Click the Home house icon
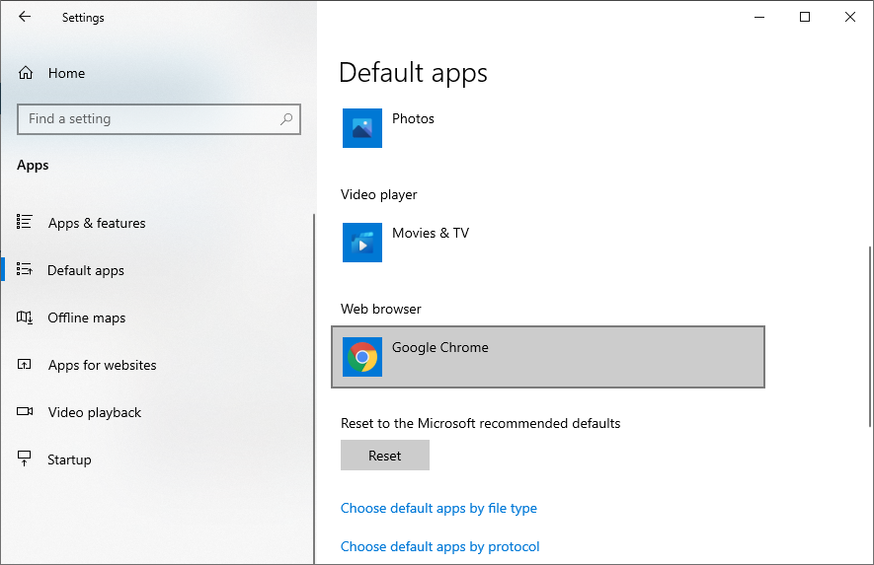The width and height of the screenshot is (874, 565). tap(26, 73)
